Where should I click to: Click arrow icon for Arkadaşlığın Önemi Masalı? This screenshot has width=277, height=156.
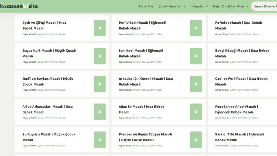point(196,84)
